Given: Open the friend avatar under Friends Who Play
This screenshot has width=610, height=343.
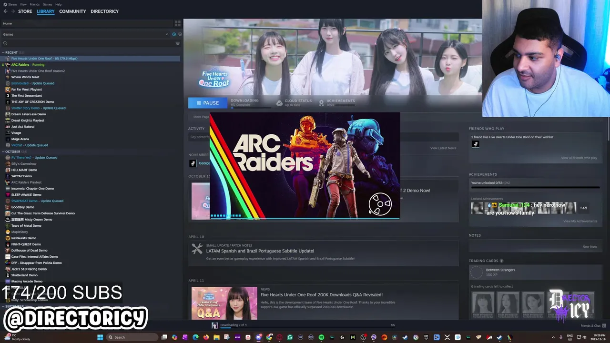Looking at the screenshot, I should click(x=476, y=144).
